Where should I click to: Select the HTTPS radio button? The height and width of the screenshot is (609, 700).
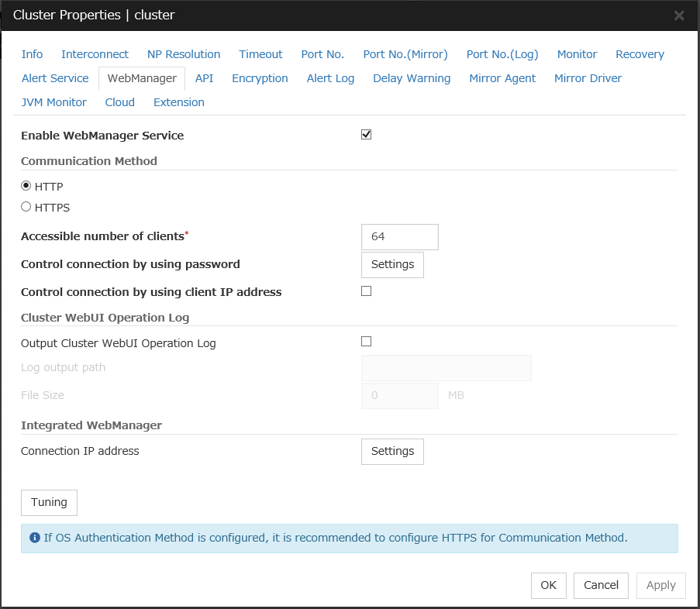click(26, 207)
